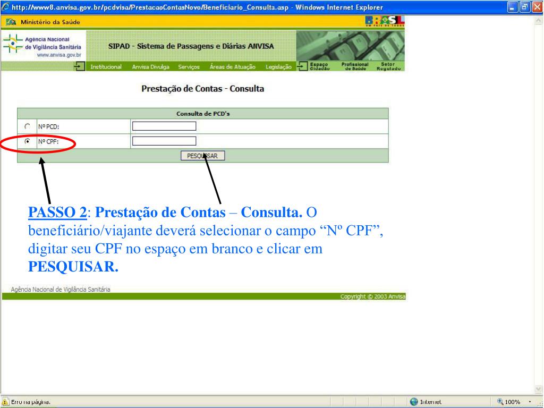Click the vertical scrollbar down arrow
This screenshot has height=408, width=544.
coord(539,388)
